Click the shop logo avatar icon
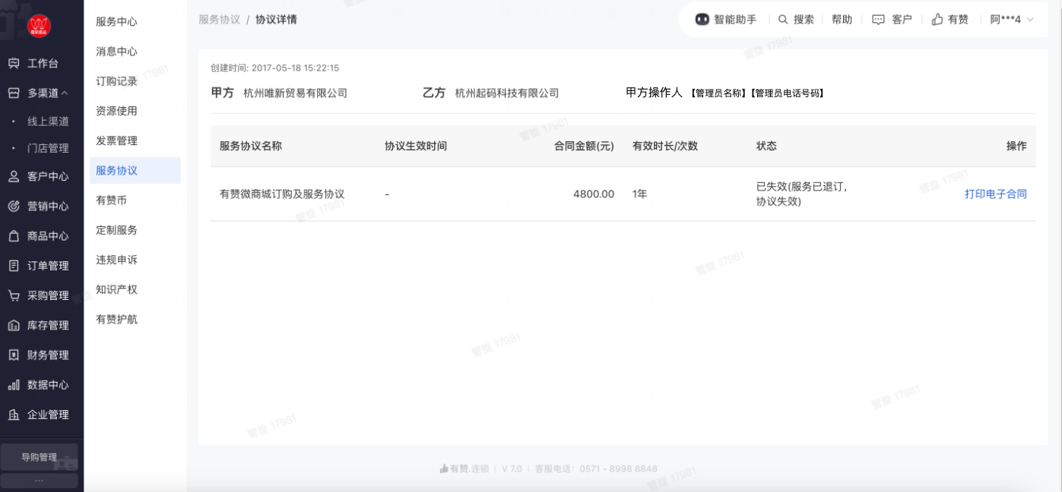1062x492 pixels. pyautogui.click(x=39, y=26)
